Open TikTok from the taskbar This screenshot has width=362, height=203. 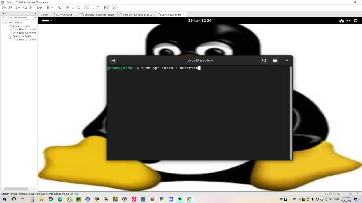134,199
